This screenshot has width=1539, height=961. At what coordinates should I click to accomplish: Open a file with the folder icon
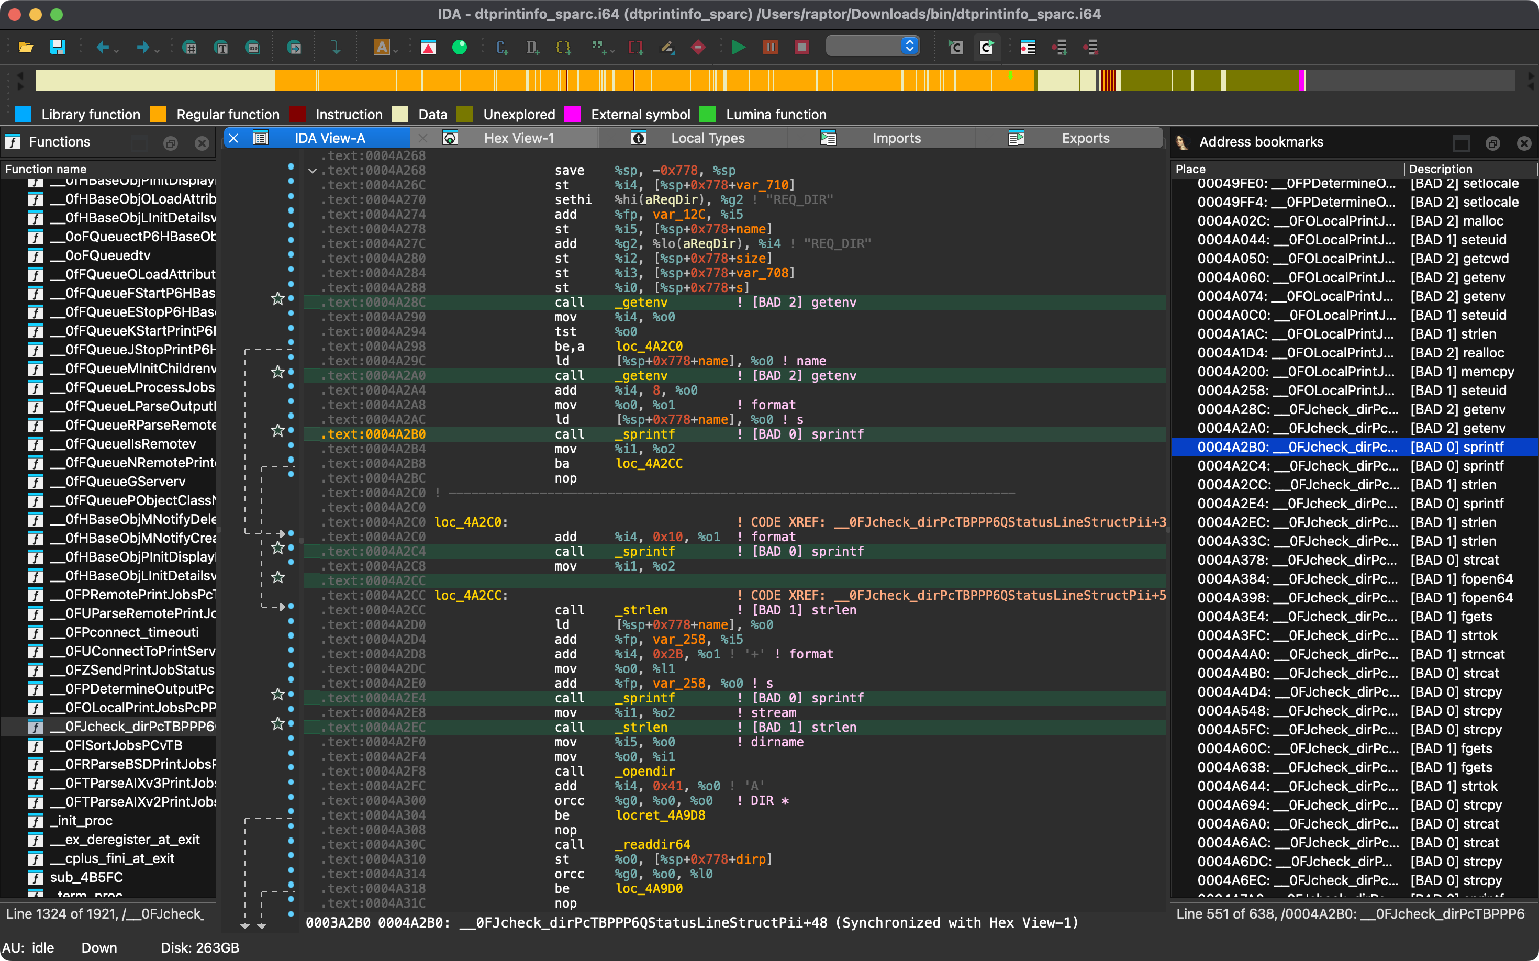(26, 47)
